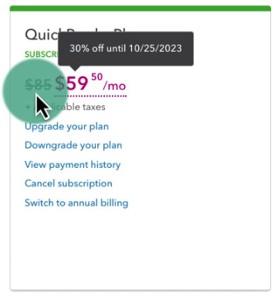Open the Upgrade your plan link
Image resolution: width=278 pixels, height=300 pixels.
pos(66,127)
